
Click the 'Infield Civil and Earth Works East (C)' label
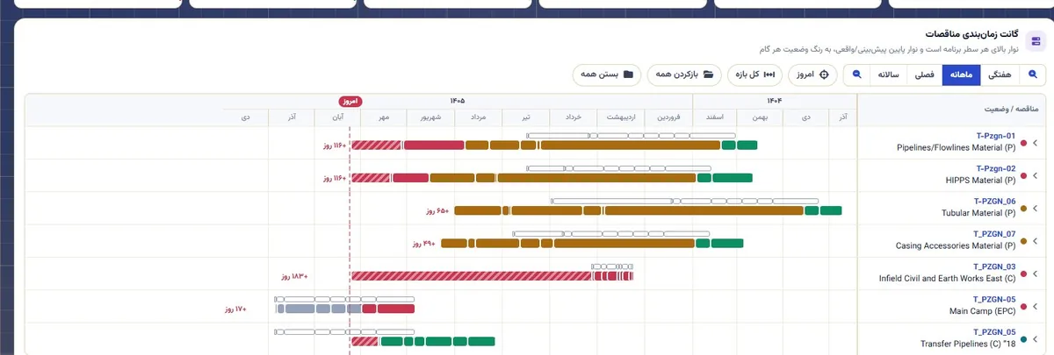(948, 279)
